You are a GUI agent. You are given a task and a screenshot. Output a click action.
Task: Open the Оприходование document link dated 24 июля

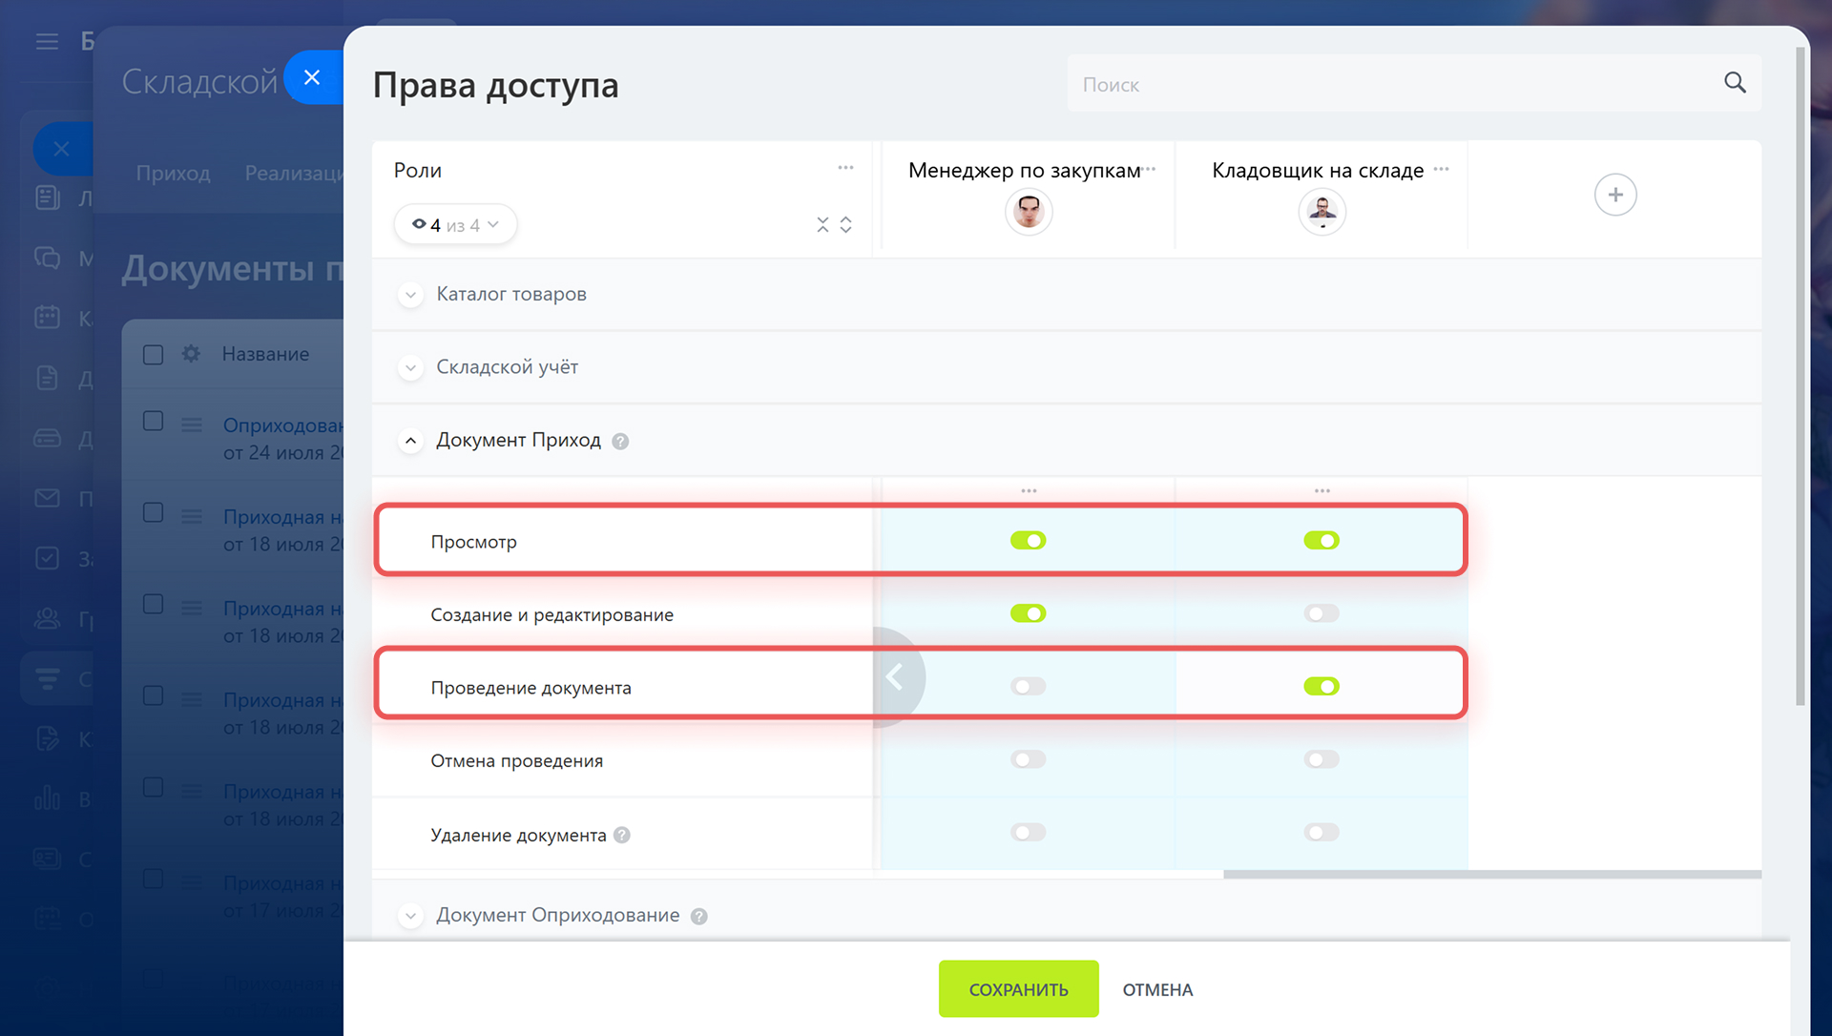282,425
